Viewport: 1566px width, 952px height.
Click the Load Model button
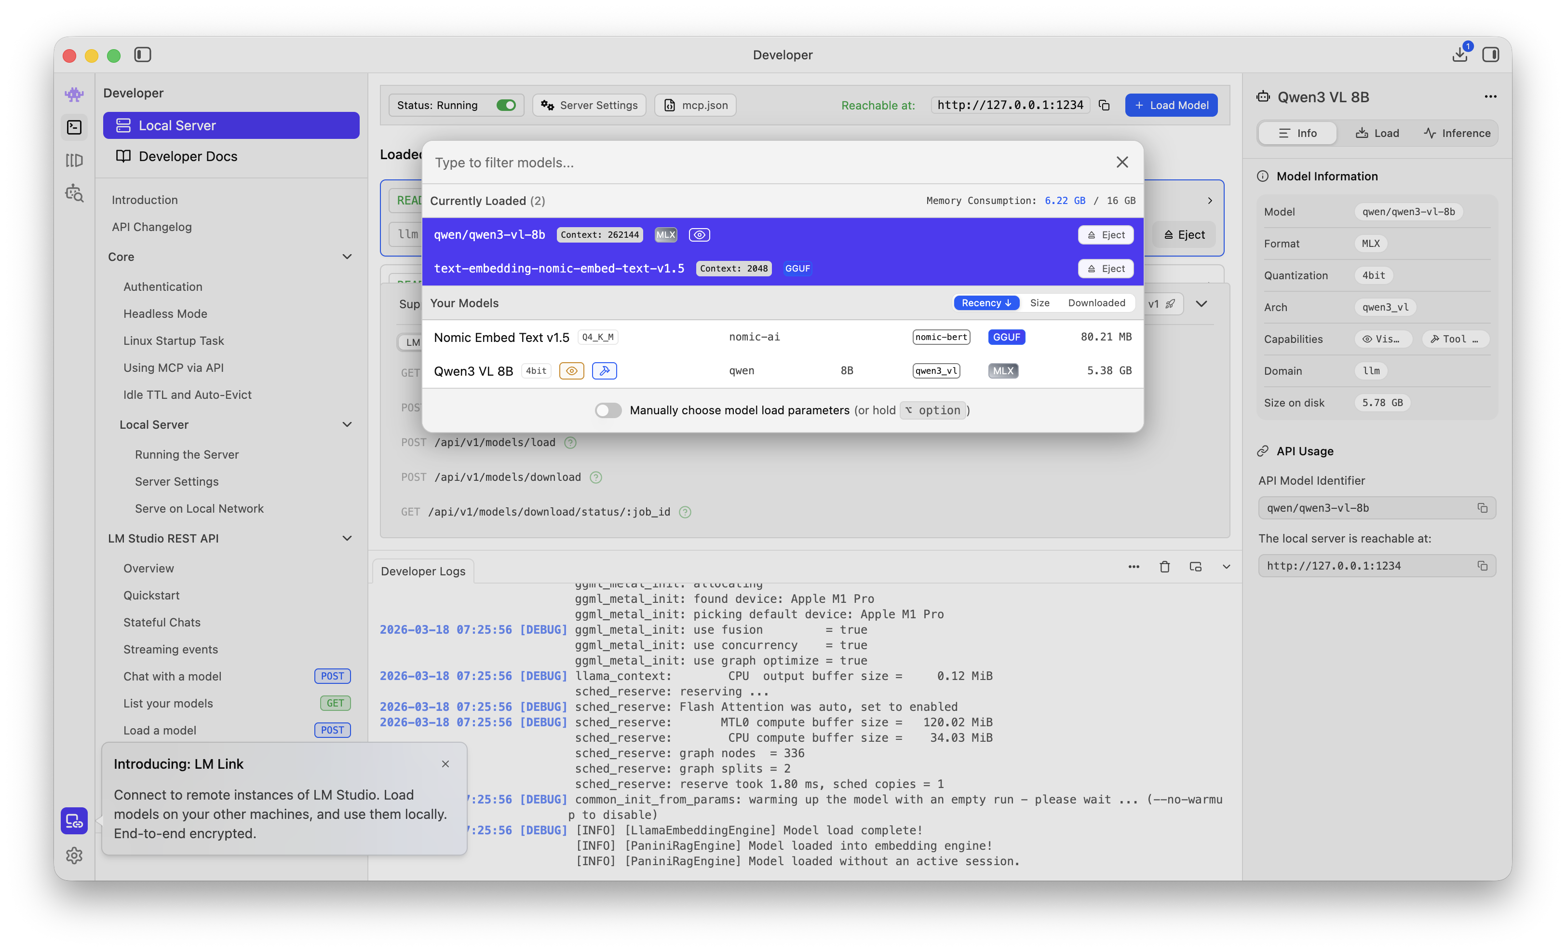1171,106
